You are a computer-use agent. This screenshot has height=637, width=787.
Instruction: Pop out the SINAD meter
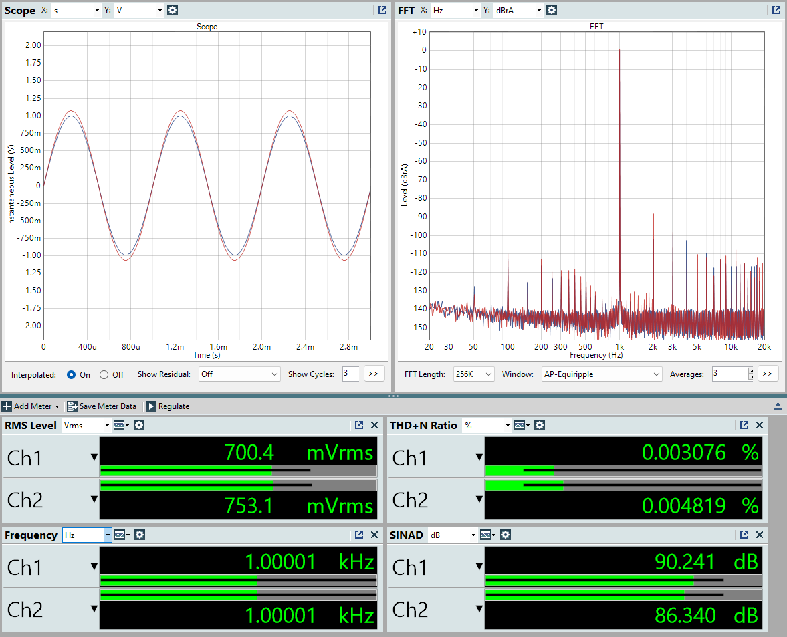pos(744,535)
